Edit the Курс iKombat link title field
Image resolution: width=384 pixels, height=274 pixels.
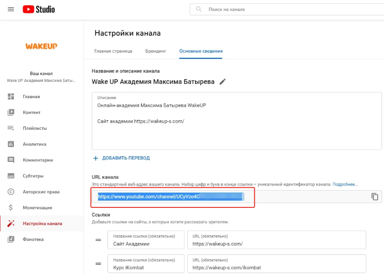[x=146, y=264]
